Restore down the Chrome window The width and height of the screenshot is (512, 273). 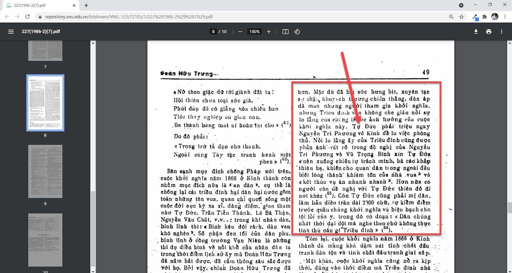coord(490,5)
